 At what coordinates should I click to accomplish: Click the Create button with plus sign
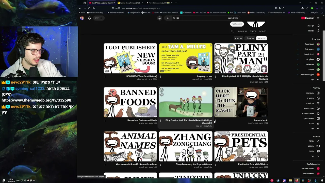(99, 18)
